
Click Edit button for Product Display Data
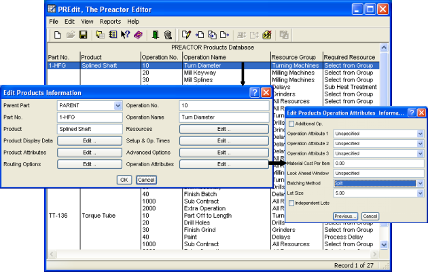click(90, 141)
